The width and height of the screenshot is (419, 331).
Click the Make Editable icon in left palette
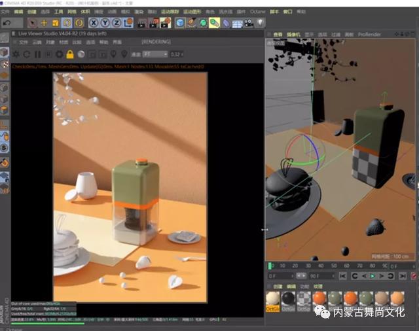[x=5, y=38]
